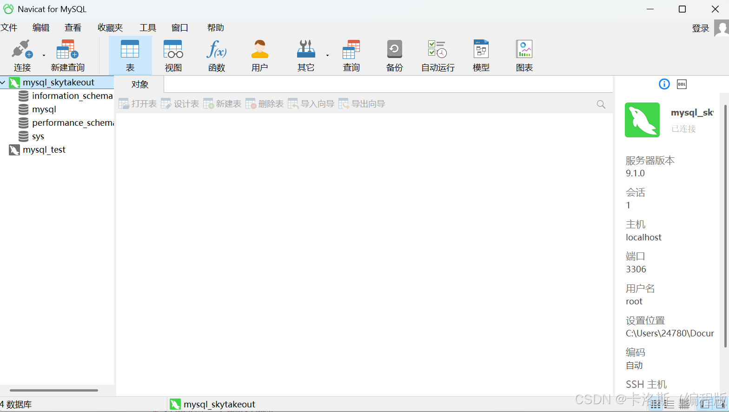Switch to detail view in status bar
729x412 pixels.
pyautogui.click(x=669, y=405)
